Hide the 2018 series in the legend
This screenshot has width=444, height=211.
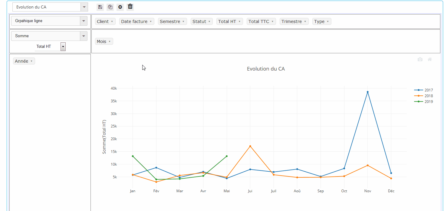[x=424, y=96]
